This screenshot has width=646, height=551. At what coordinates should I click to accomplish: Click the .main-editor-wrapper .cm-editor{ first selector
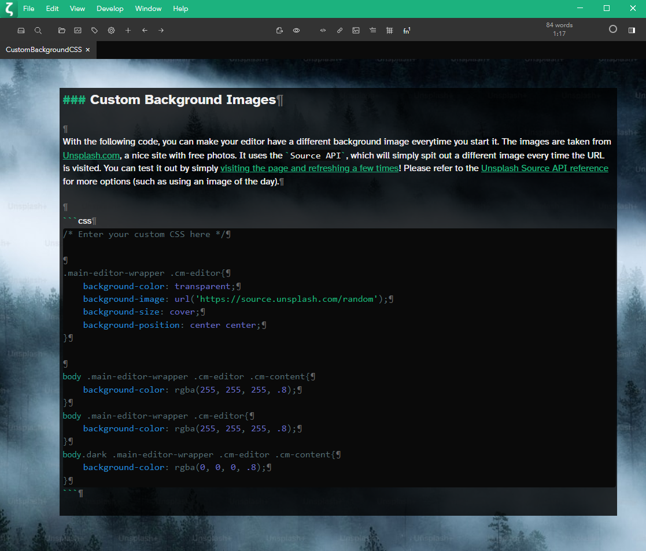pyautogui.click(x=144, y=273)
